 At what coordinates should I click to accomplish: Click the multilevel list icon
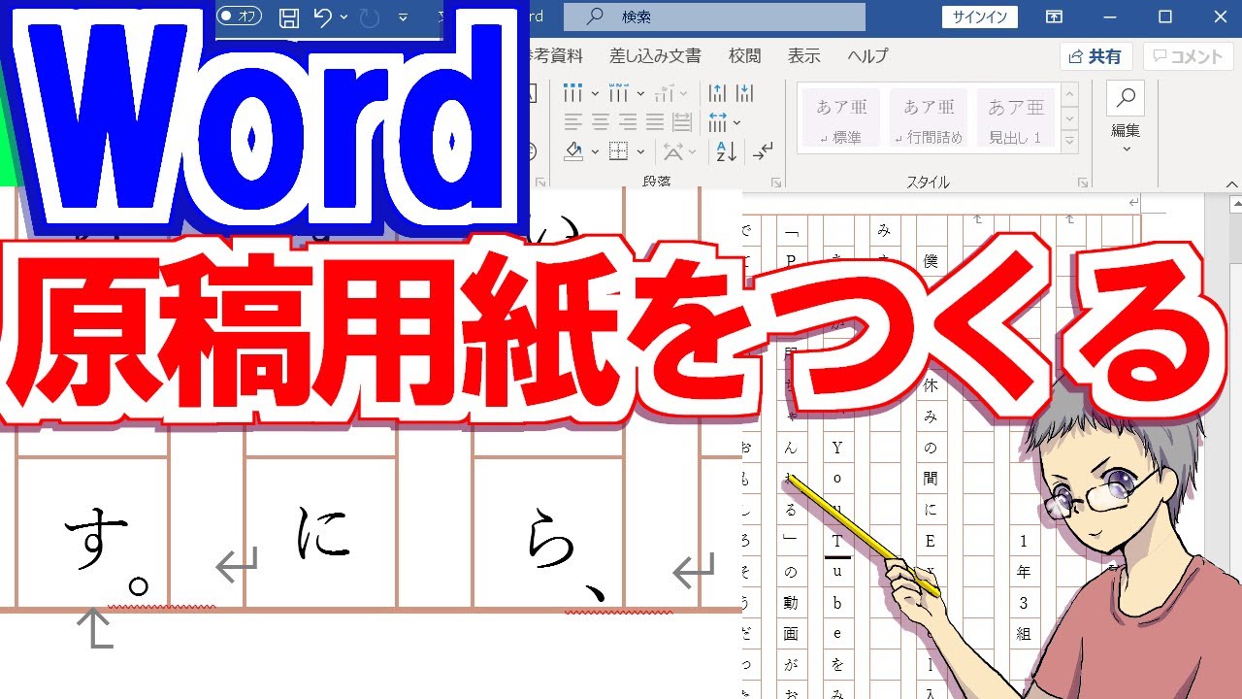pyautogui.click(x=664, y=94)
